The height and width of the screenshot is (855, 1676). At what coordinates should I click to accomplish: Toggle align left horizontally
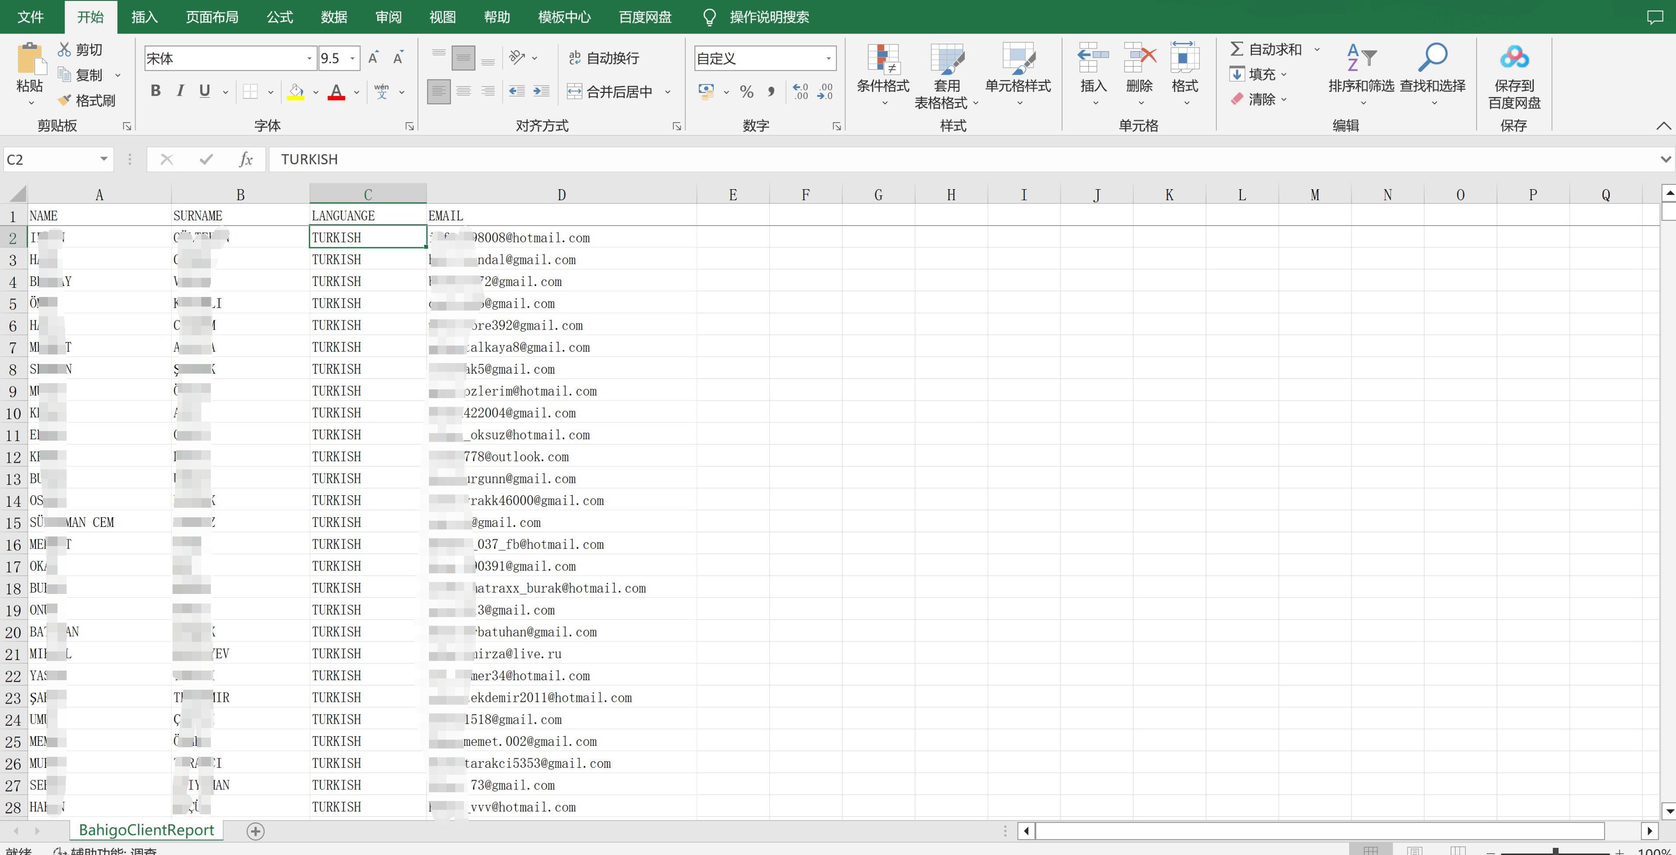point(439,91)
